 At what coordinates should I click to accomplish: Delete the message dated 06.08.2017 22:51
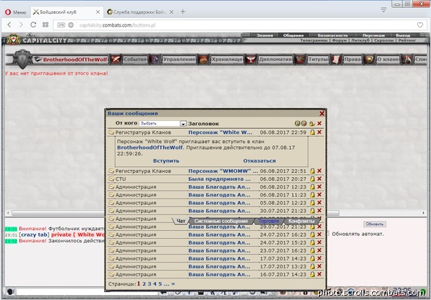pyautogui.click(x=319, y=171)
